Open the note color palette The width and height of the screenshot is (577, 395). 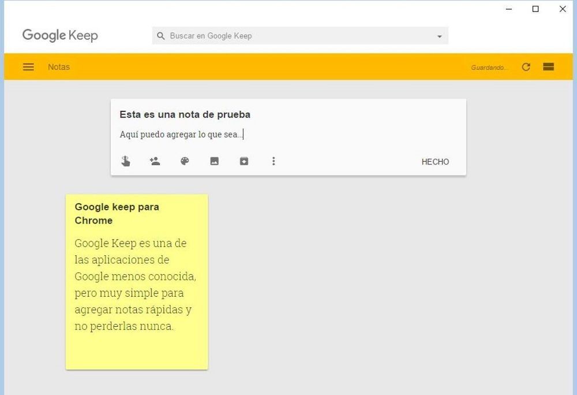185,161
